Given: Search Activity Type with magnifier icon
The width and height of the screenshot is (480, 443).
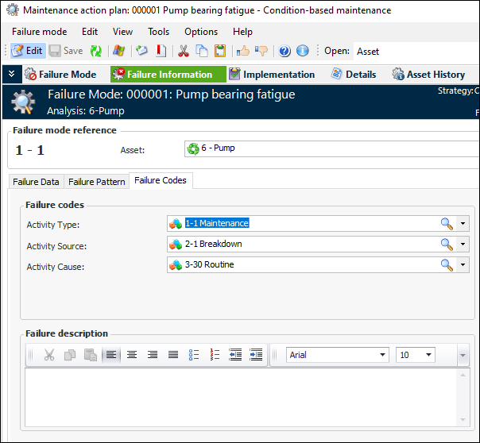Looking at the screenshot, I should pos(447,223).
